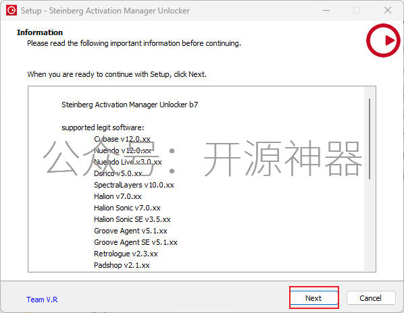Click the 'Nuendo Live v3.0.xx' line
The image size is (404, 313).
pos(128,162)
